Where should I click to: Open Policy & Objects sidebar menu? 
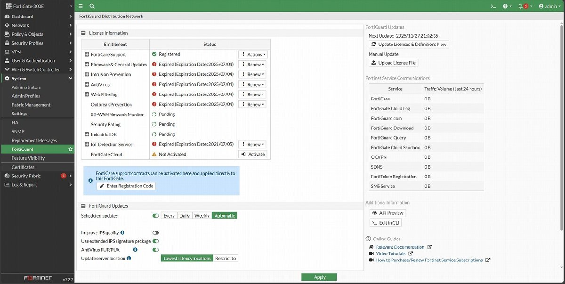pyautogui.click(x=37, y=34)
